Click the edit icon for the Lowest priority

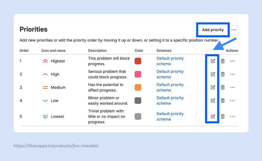click(x=213, y=116)
